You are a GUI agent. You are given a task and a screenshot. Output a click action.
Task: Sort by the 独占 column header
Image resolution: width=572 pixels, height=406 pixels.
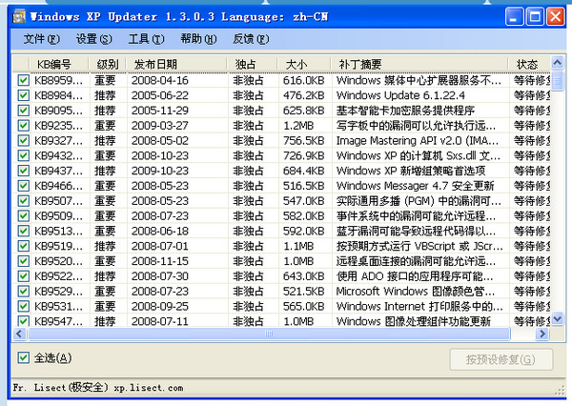point(252,64)
